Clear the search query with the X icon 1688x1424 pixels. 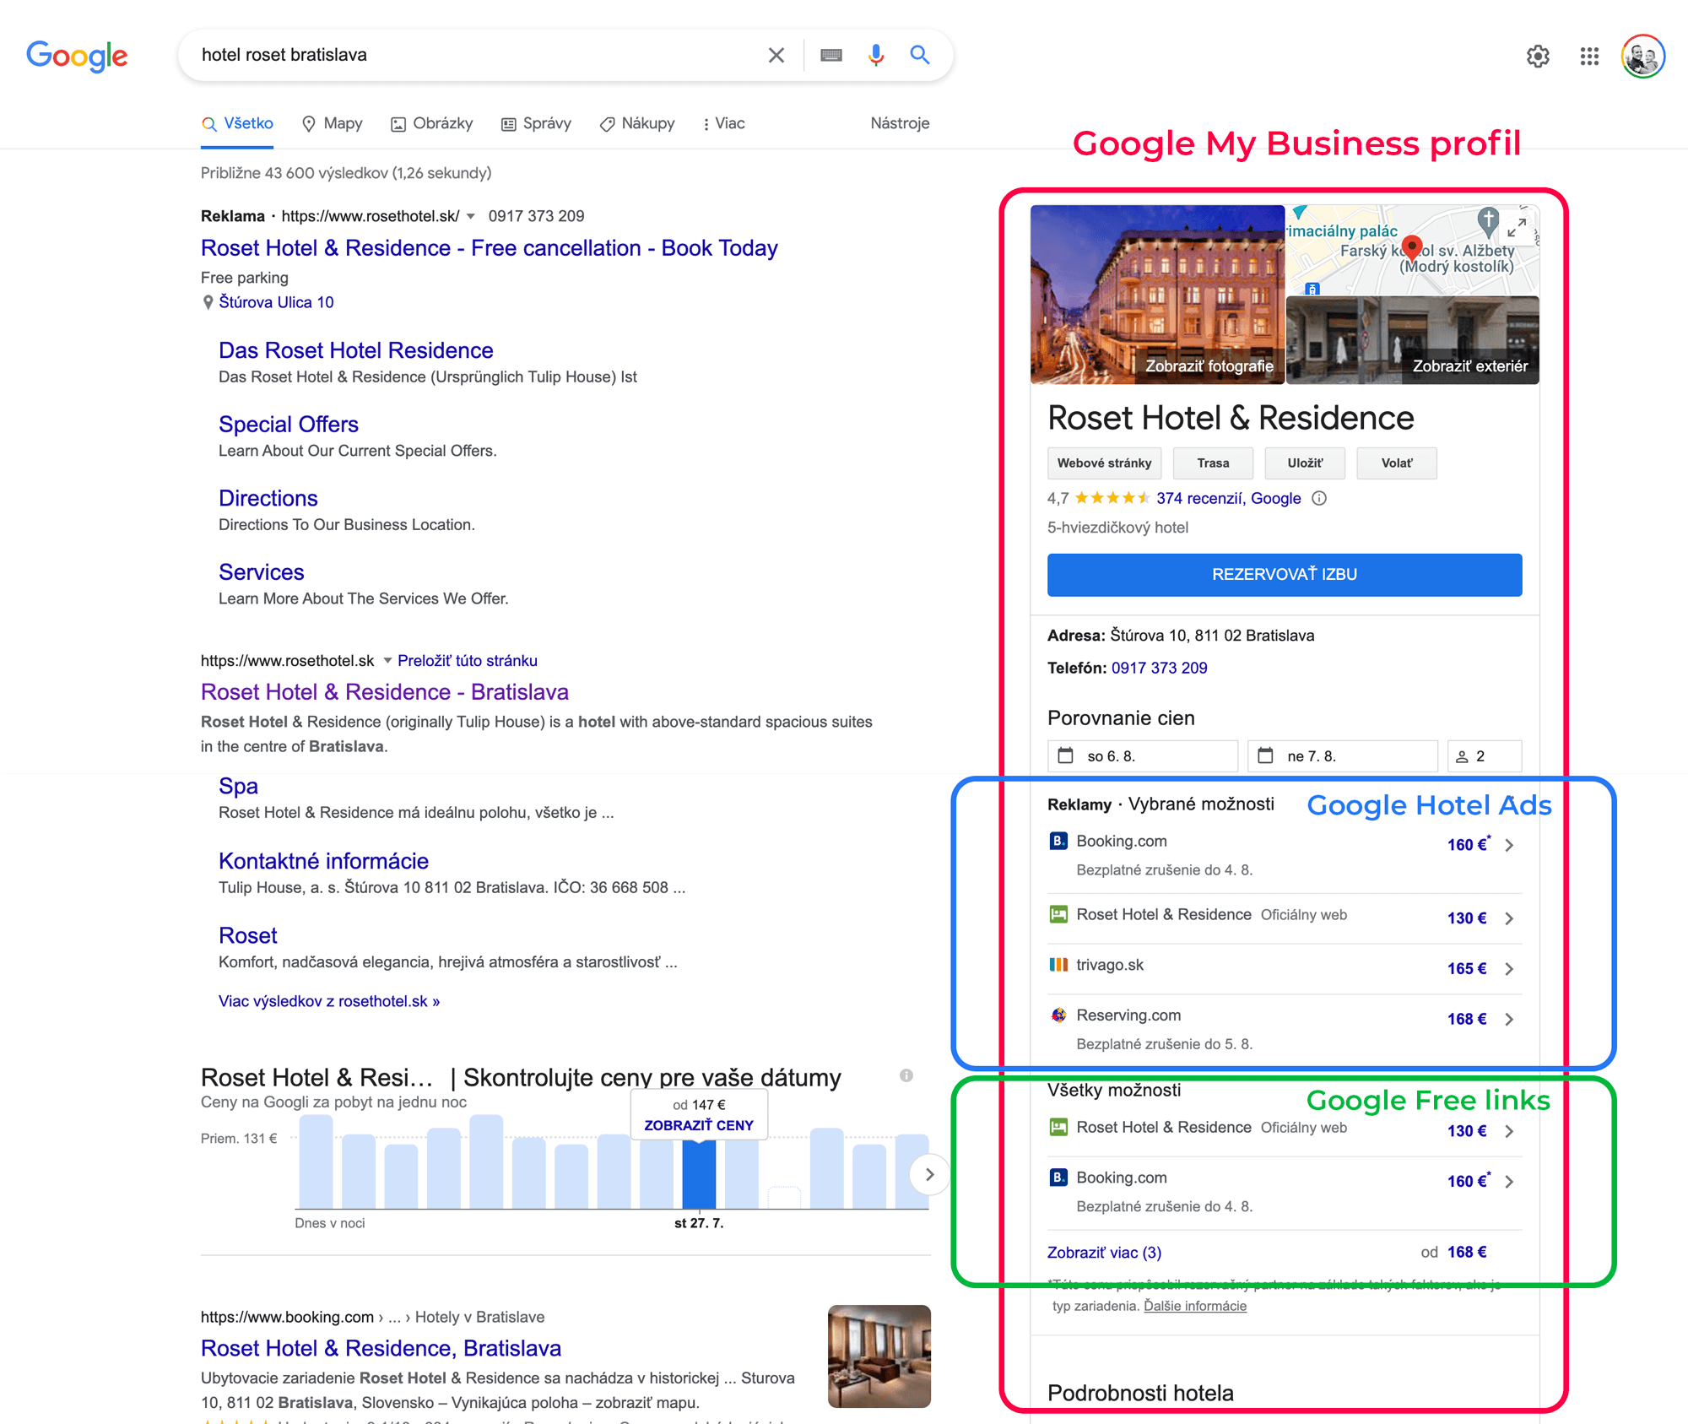pos(776,56)
